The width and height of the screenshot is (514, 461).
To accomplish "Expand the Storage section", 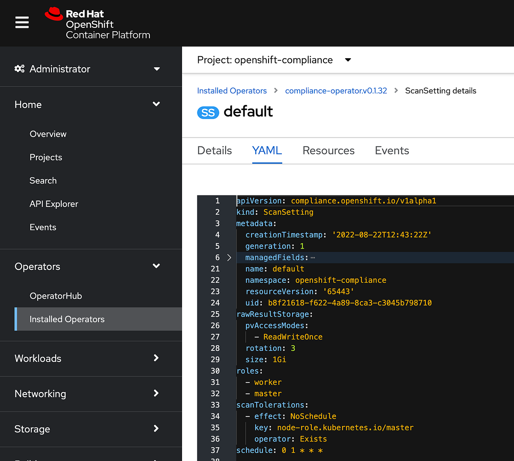I will click(155, 429).
